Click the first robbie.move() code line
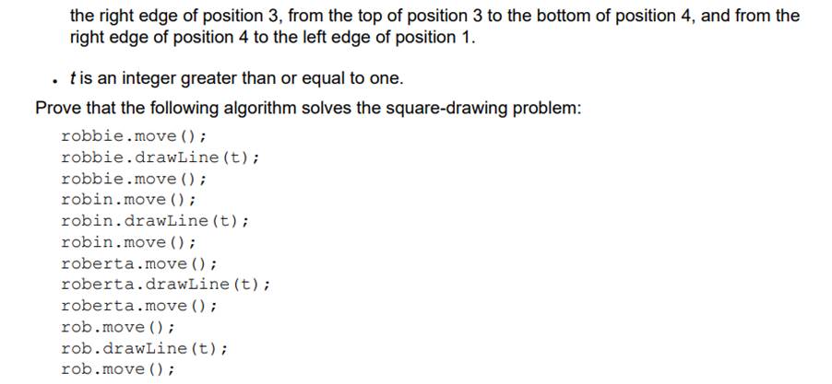The height and width of the screenshot is (384, 832). (133, 136)
